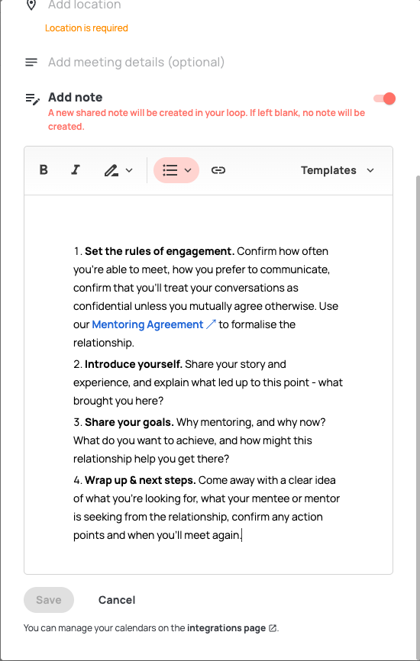
Task: Toggle bold formatting in note editor
Action: [x=44, y=170]
